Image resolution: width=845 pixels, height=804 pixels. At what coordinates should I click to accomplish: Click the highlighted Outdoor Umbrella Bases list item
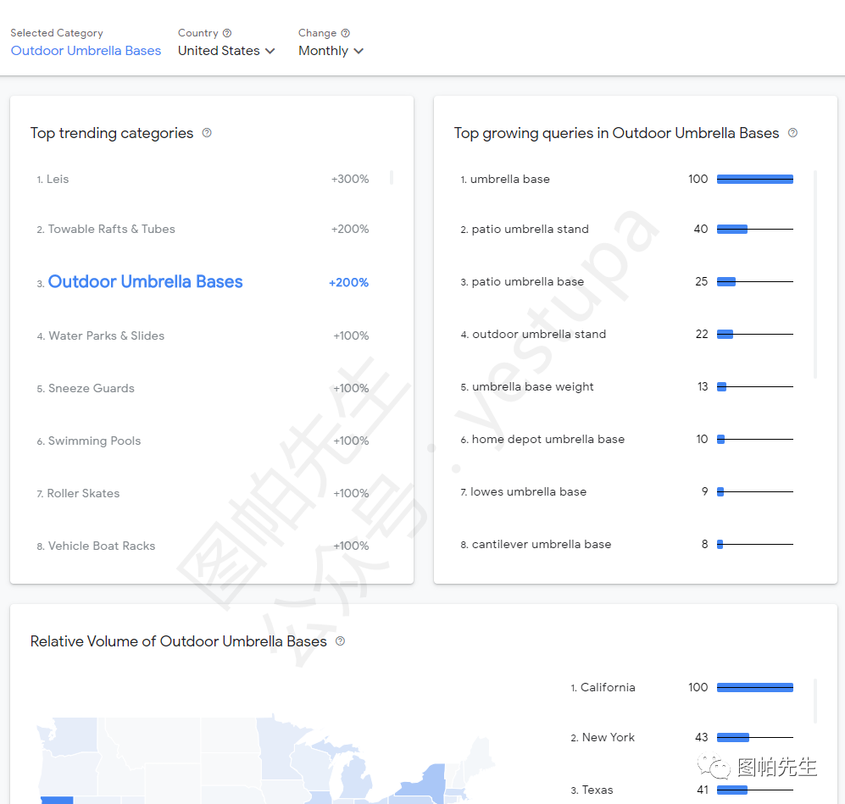point(145,282)
